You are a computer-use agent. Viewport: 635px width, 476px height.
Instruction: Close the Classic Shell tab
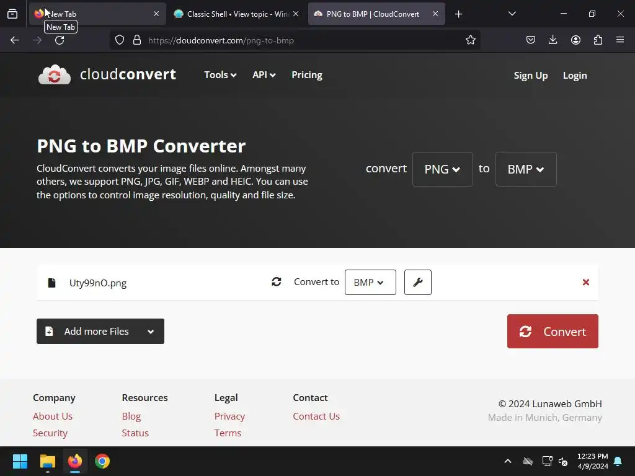point(296,14)
